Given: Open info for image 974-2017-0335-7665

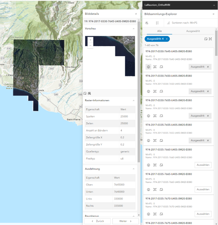Looking at the screenshot, I should click(x=148, y=190).
